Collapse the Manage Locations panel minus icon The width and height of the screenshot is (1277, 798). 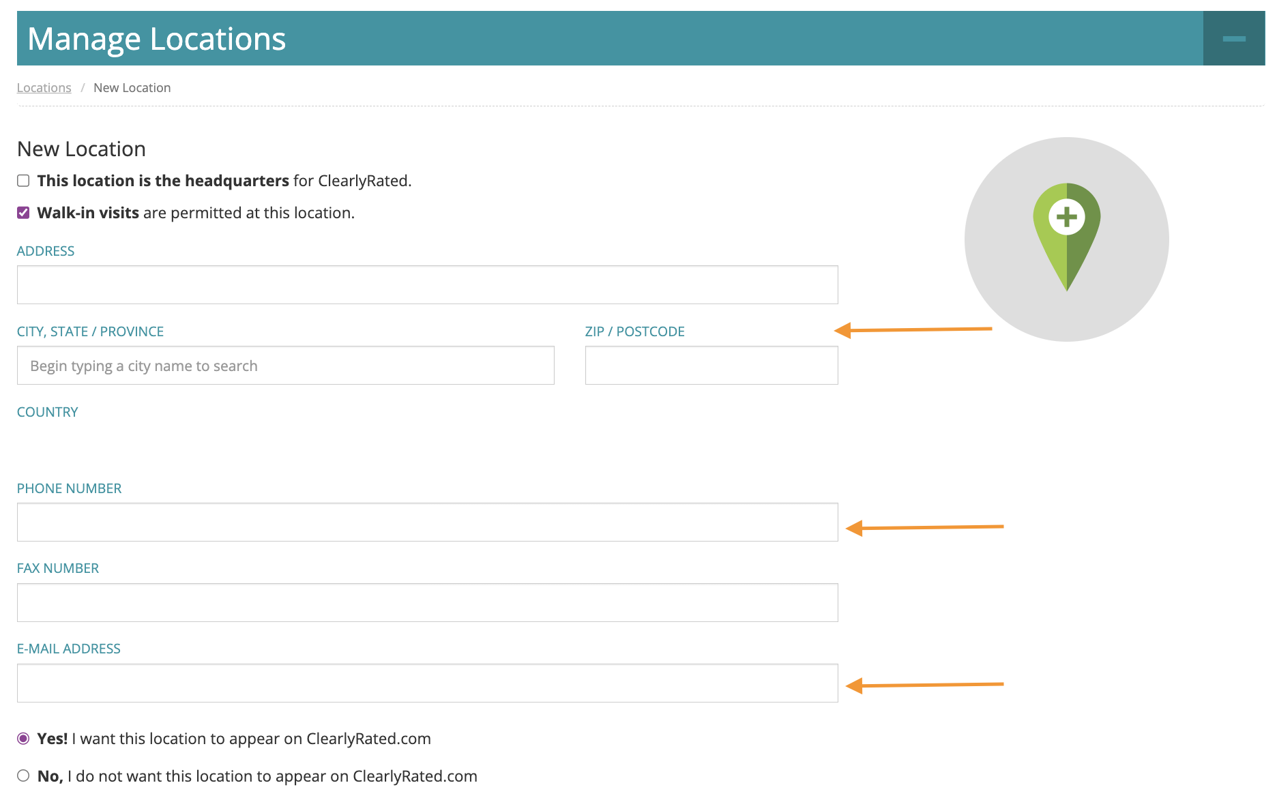click(x=1233, y=38)
